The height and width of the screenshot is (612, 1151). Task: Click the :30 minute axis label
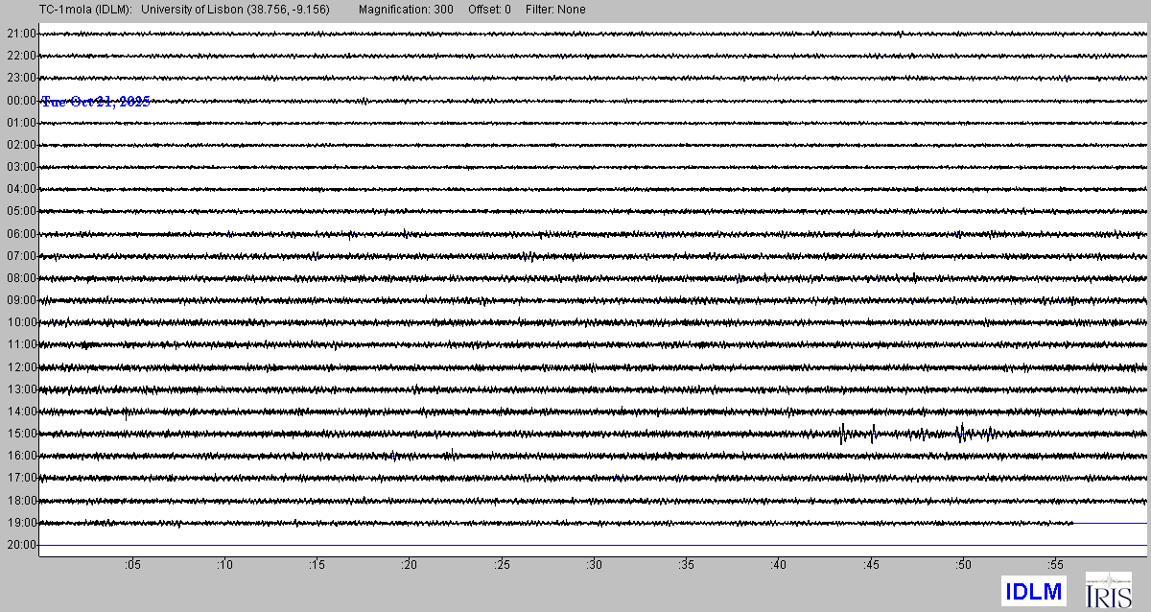point(594,565)
